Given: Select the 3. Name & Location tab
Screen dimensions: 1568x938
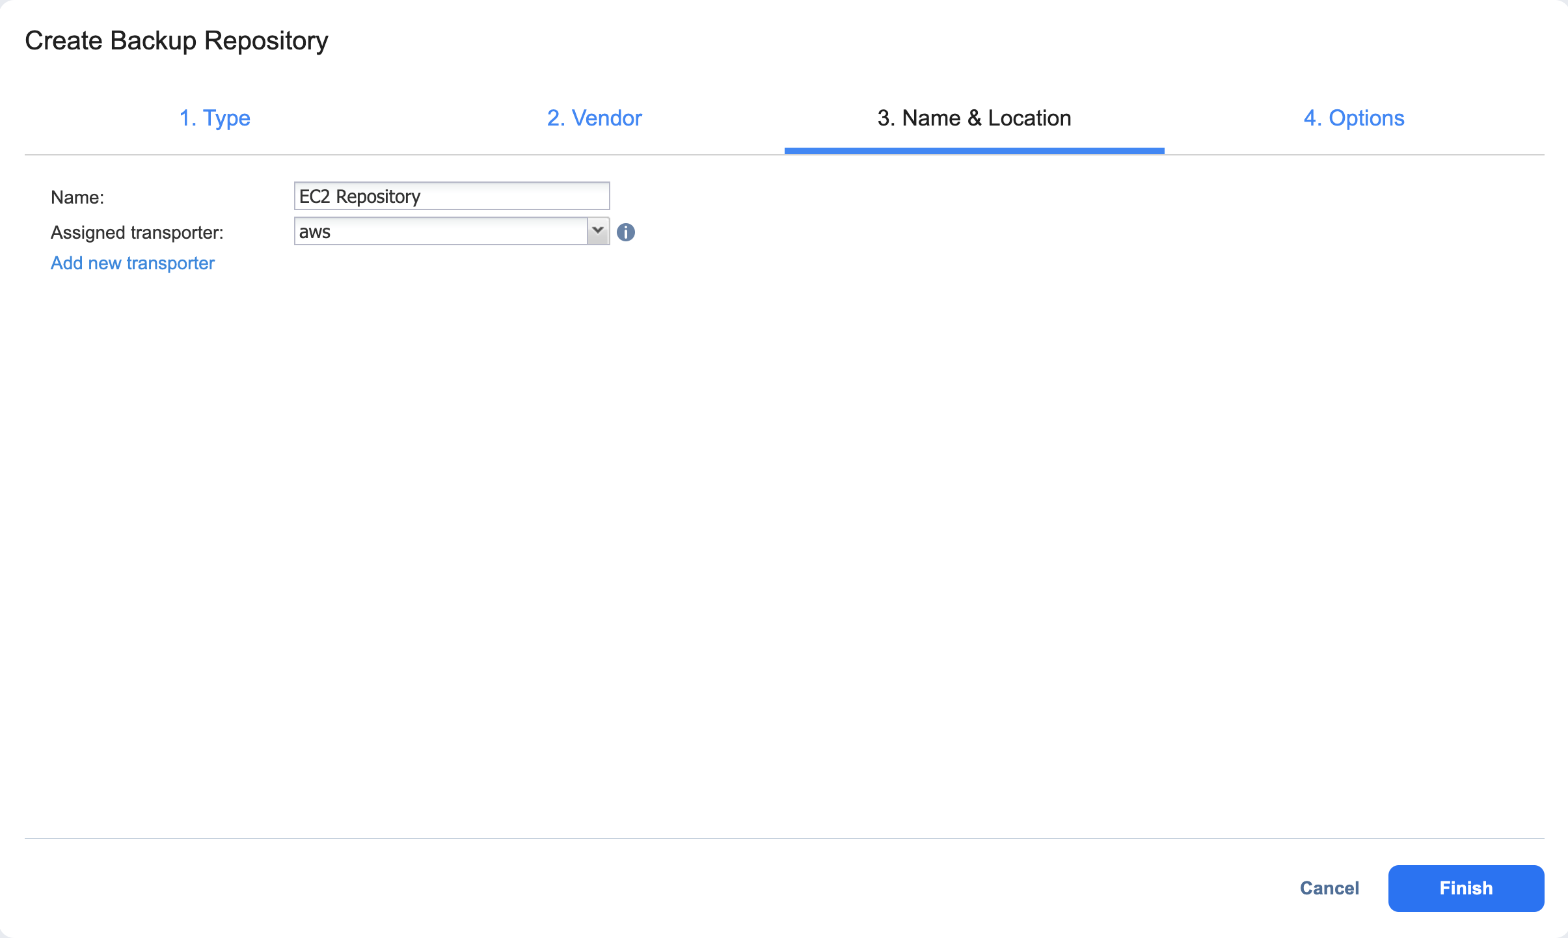Looking at the screenshot, I should pos(974,118).
